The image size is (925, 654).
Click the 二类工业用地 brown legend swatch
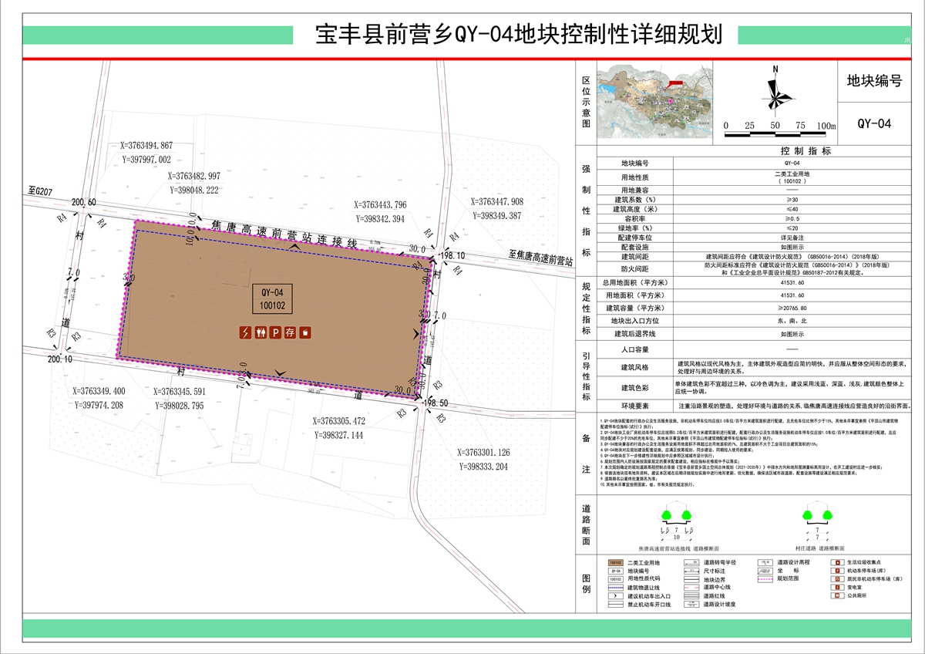click(616, 564)
